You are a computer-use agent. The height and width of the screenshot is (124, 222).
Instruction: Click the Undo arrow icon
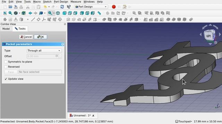45,7
